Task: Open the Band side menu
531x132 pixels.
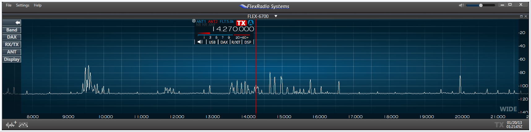Action: tap(12, 30)
